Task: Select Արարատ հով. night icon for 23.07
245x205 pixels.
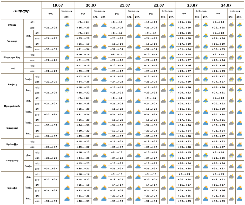Action: [197, 134]
